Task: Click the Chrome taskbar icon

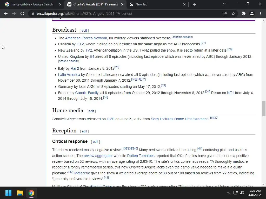Action: pyautogui.click(x=31, y=193)
